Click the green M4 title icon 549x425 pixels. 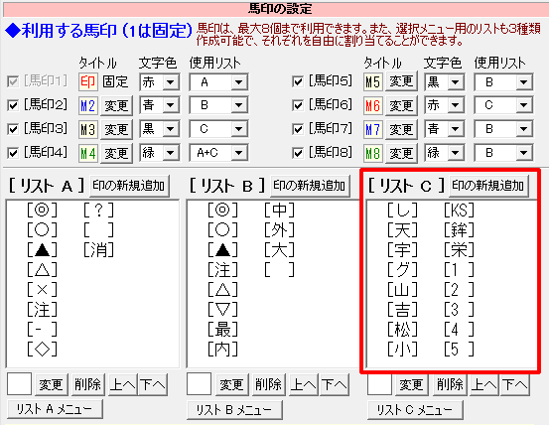click(x=88, y=153)
